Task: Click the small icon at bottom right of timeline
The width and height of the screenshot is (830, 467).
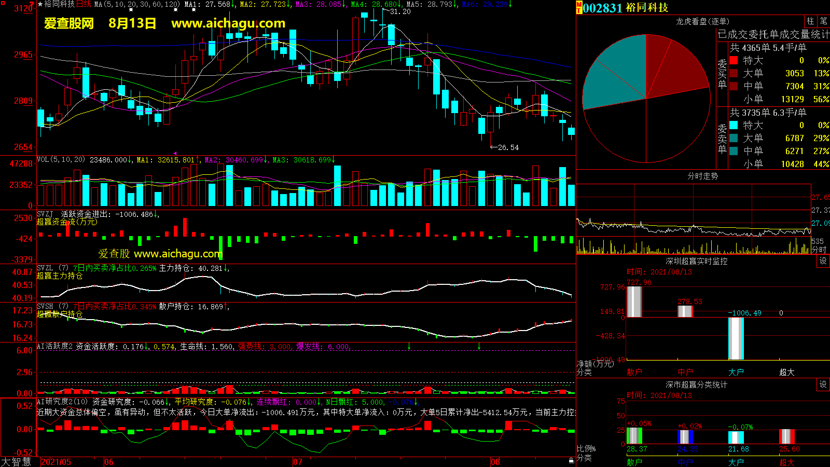Action: (x=571, y=461)
